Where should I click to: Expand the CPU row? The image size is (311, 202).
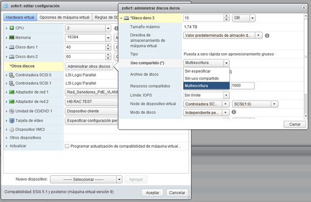click(x=7, y=28)
